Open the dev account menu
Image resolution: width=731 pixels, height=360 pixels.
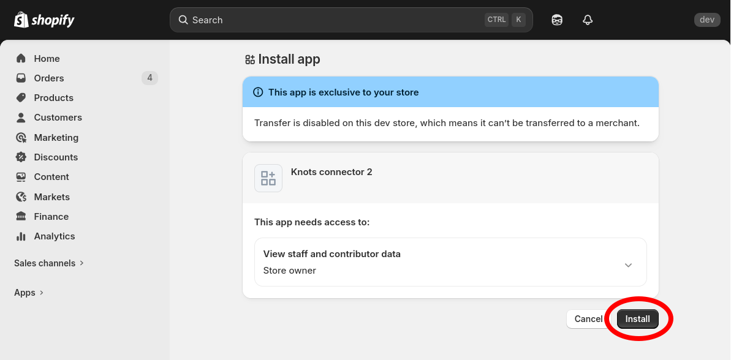pos(706,20)
